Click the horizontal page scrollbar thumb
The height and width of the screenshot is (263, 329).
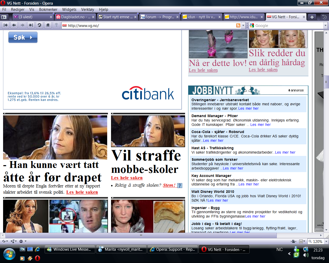pyautogui.click(x=141, y=235)
